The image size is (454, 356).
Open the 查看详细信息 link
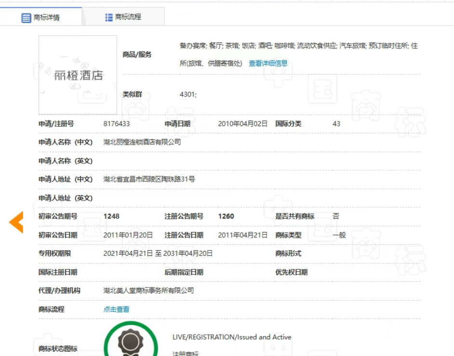tap(268, 63)
